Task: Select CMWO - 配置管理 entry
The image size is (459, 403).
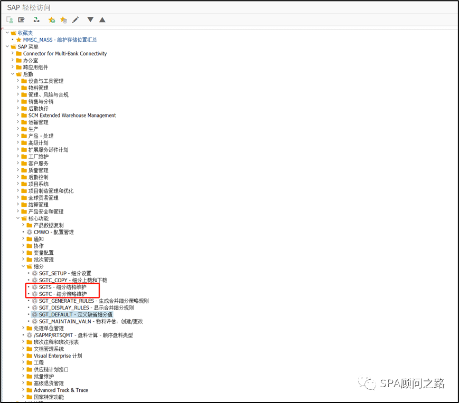Action: (x=53, y=232)
